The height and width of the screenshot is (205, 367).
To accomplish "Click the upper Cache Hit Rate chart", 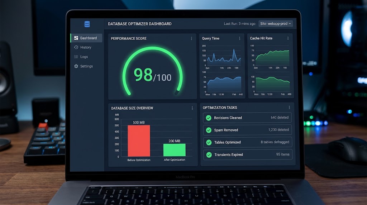I will 272,56.
